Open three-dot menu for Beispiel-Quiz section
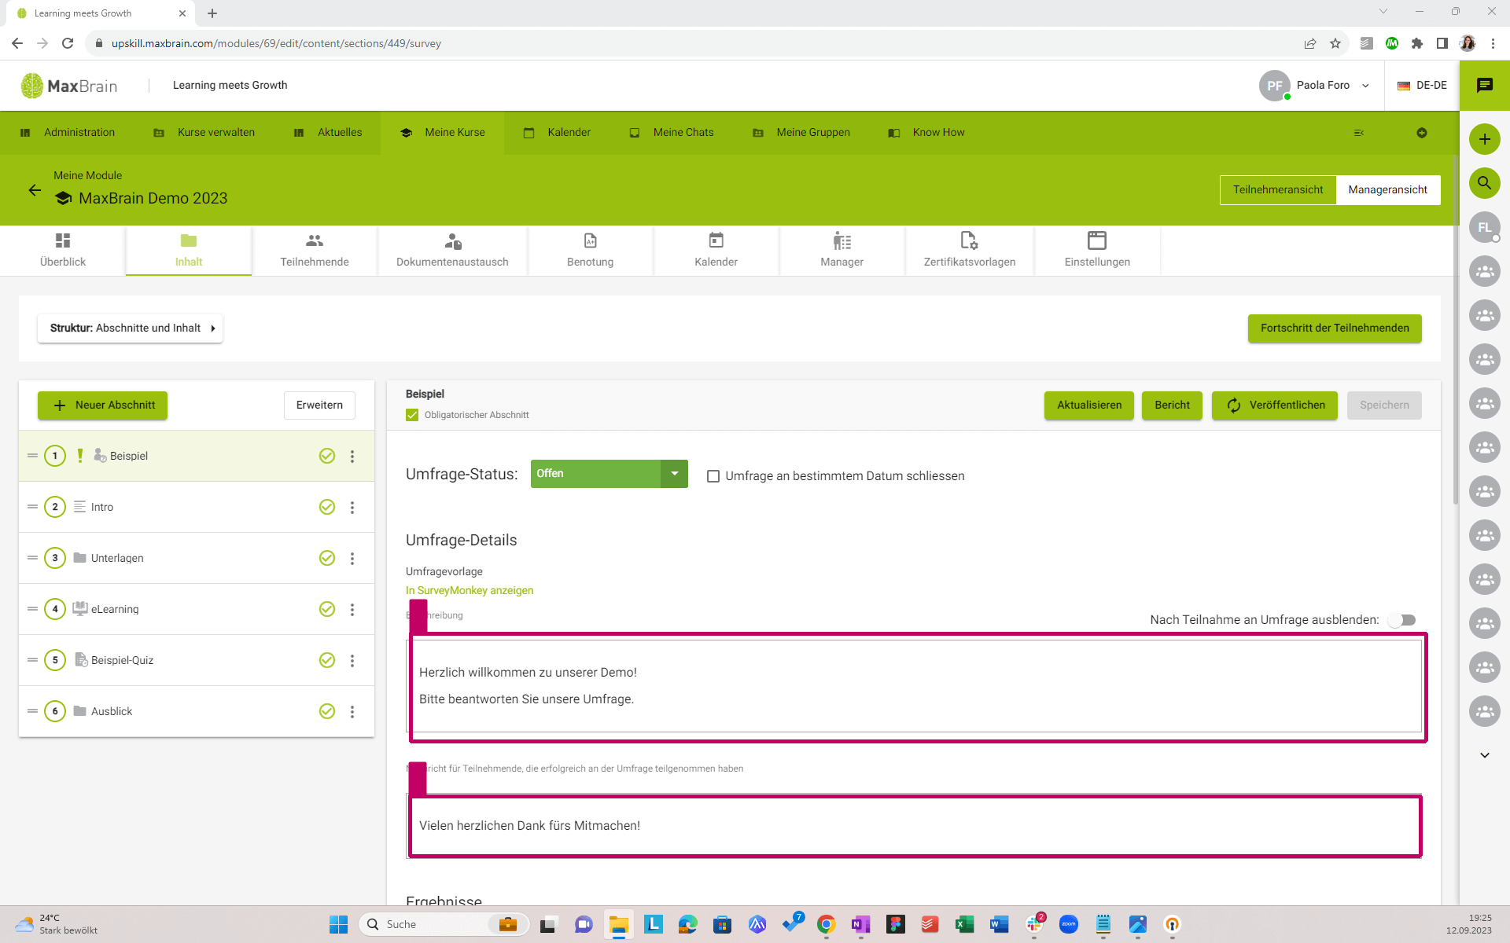Viewport: 1510px width, 943px height. click(352, 660)
